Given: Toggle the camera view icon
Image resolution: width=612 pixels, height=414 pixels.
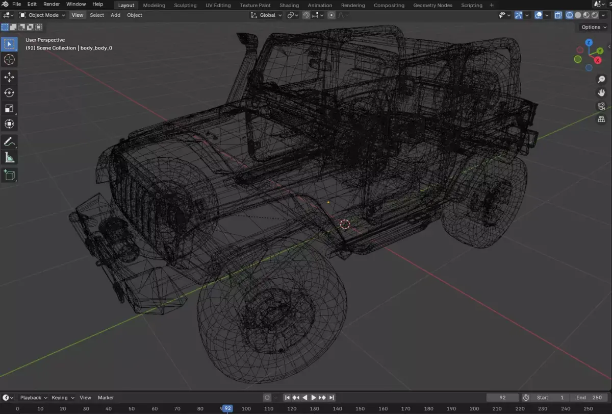Looking at the screenshot, I should click(601, 106).
